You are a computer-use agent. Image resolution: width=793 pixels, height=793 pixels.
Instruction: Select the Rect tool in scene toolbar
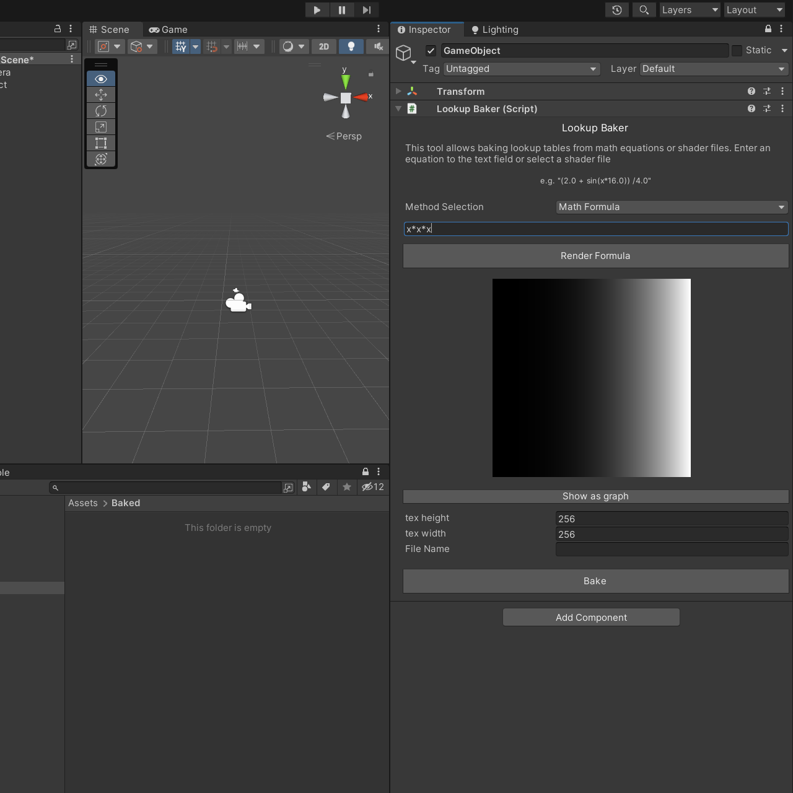(x=101, y=143)
